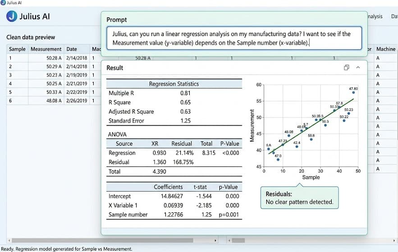This screenshot has height=252, width=398.
Task: Open the Analysis tab at top right
Action: coord(375,17)
